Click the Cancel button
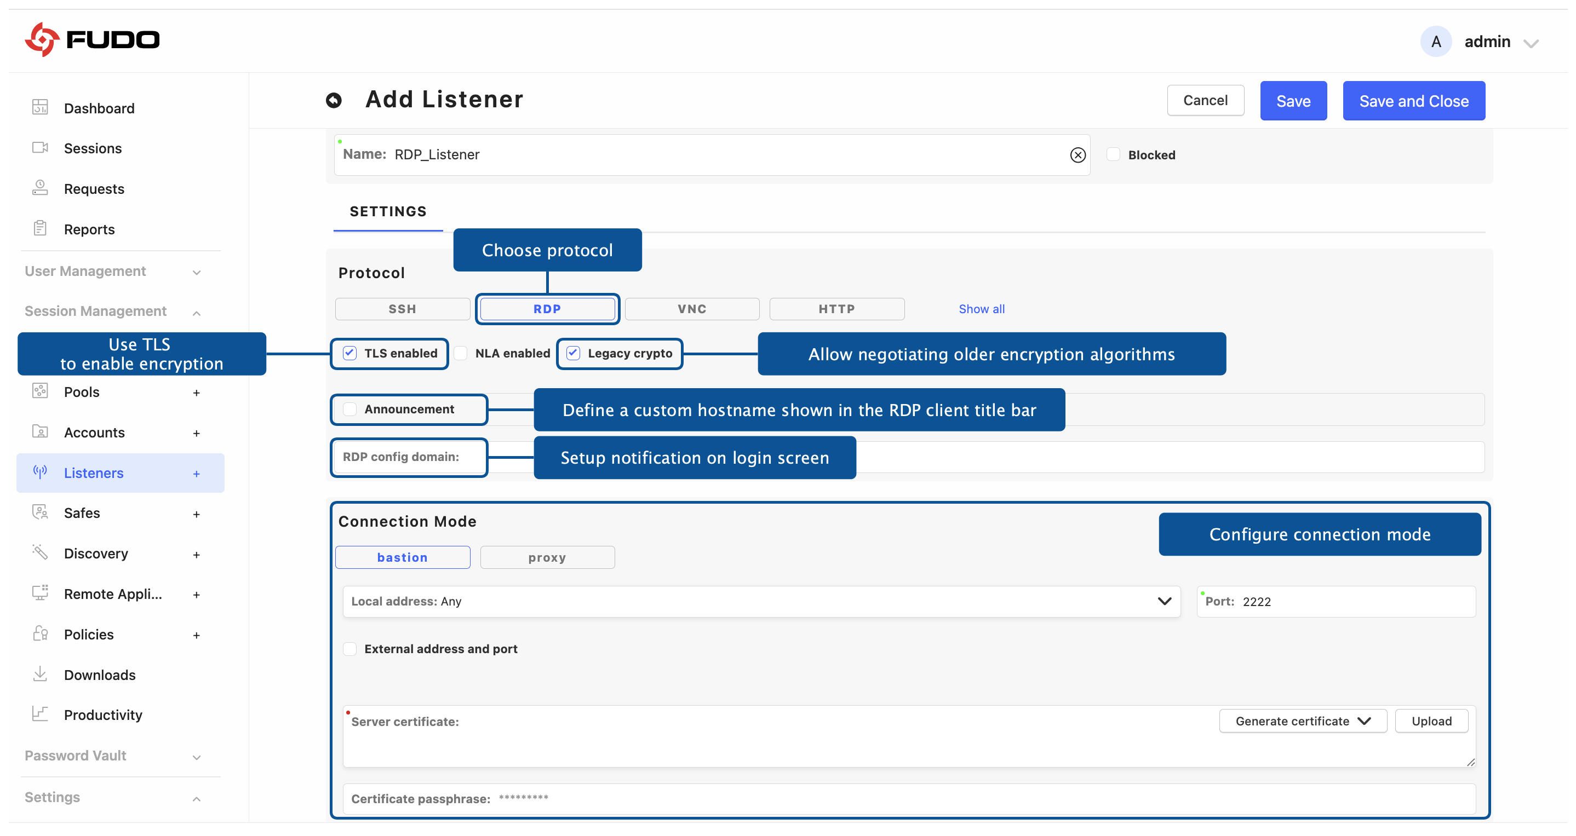 point(1205,100)
